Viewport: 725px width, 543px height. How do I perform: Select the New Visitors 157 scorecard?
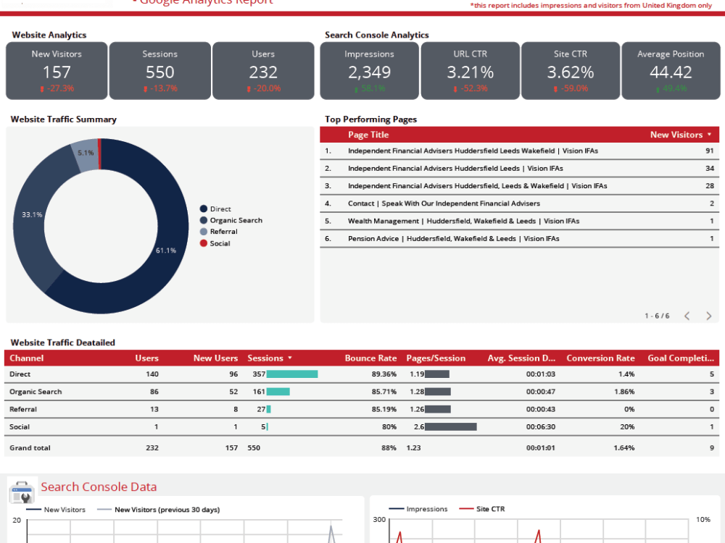pos(57,71)
